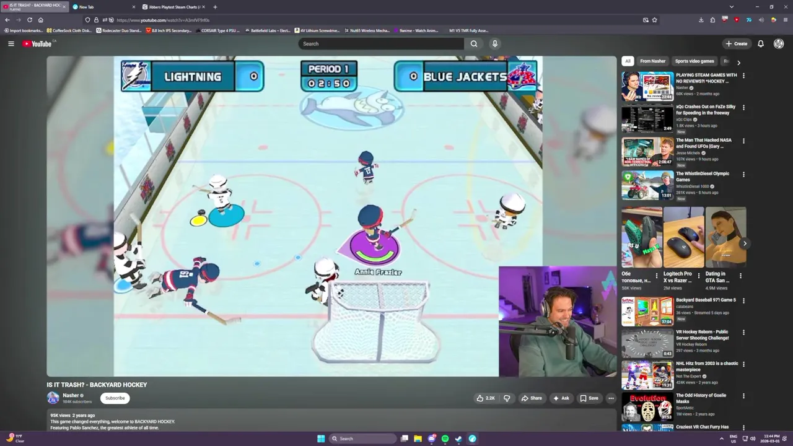
Task: Open the account avatar menu
Action: pyautogui.click(x=779, y=43)
